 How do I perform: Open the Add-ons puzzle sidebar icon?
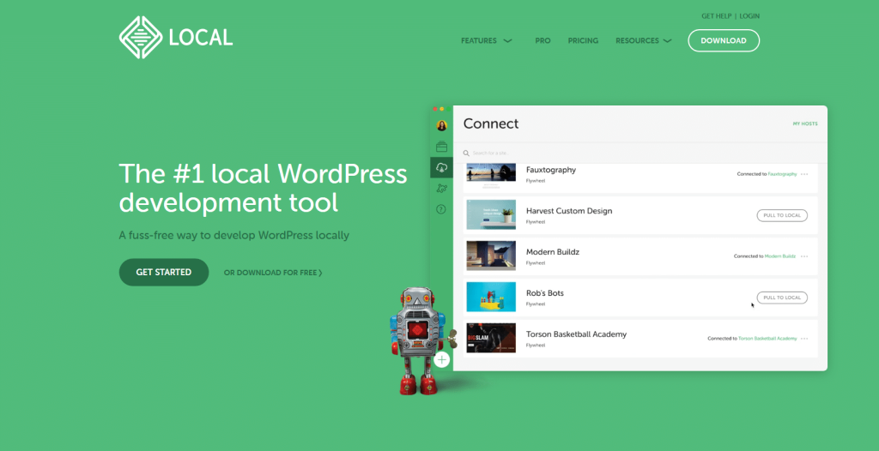click(x=442, y=189)
